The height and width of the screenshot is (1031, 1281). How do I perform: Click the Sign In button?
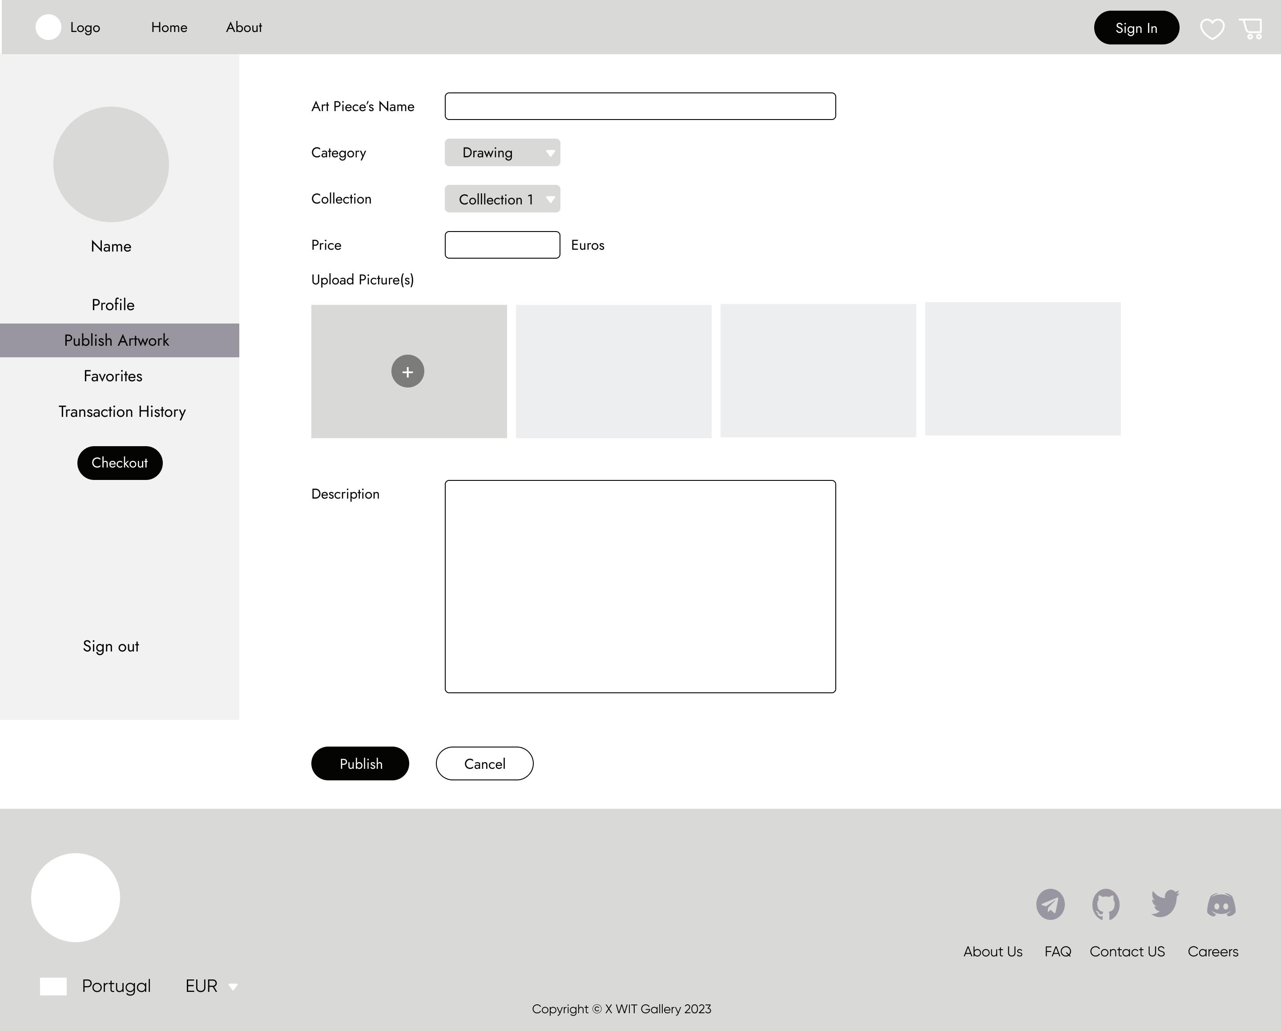[1136, 28]
